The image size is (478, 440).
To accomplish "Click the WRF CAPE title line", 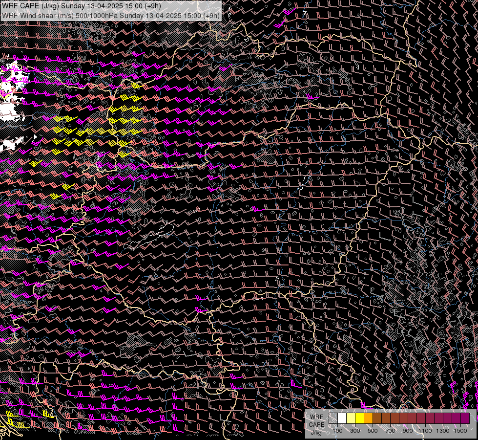I will click(82, 6).
